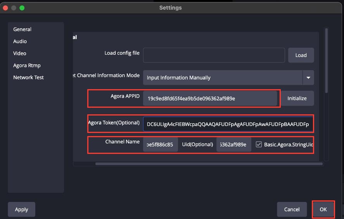
Task: Click the vertical scrollbar of the panel
Action: 327,60
